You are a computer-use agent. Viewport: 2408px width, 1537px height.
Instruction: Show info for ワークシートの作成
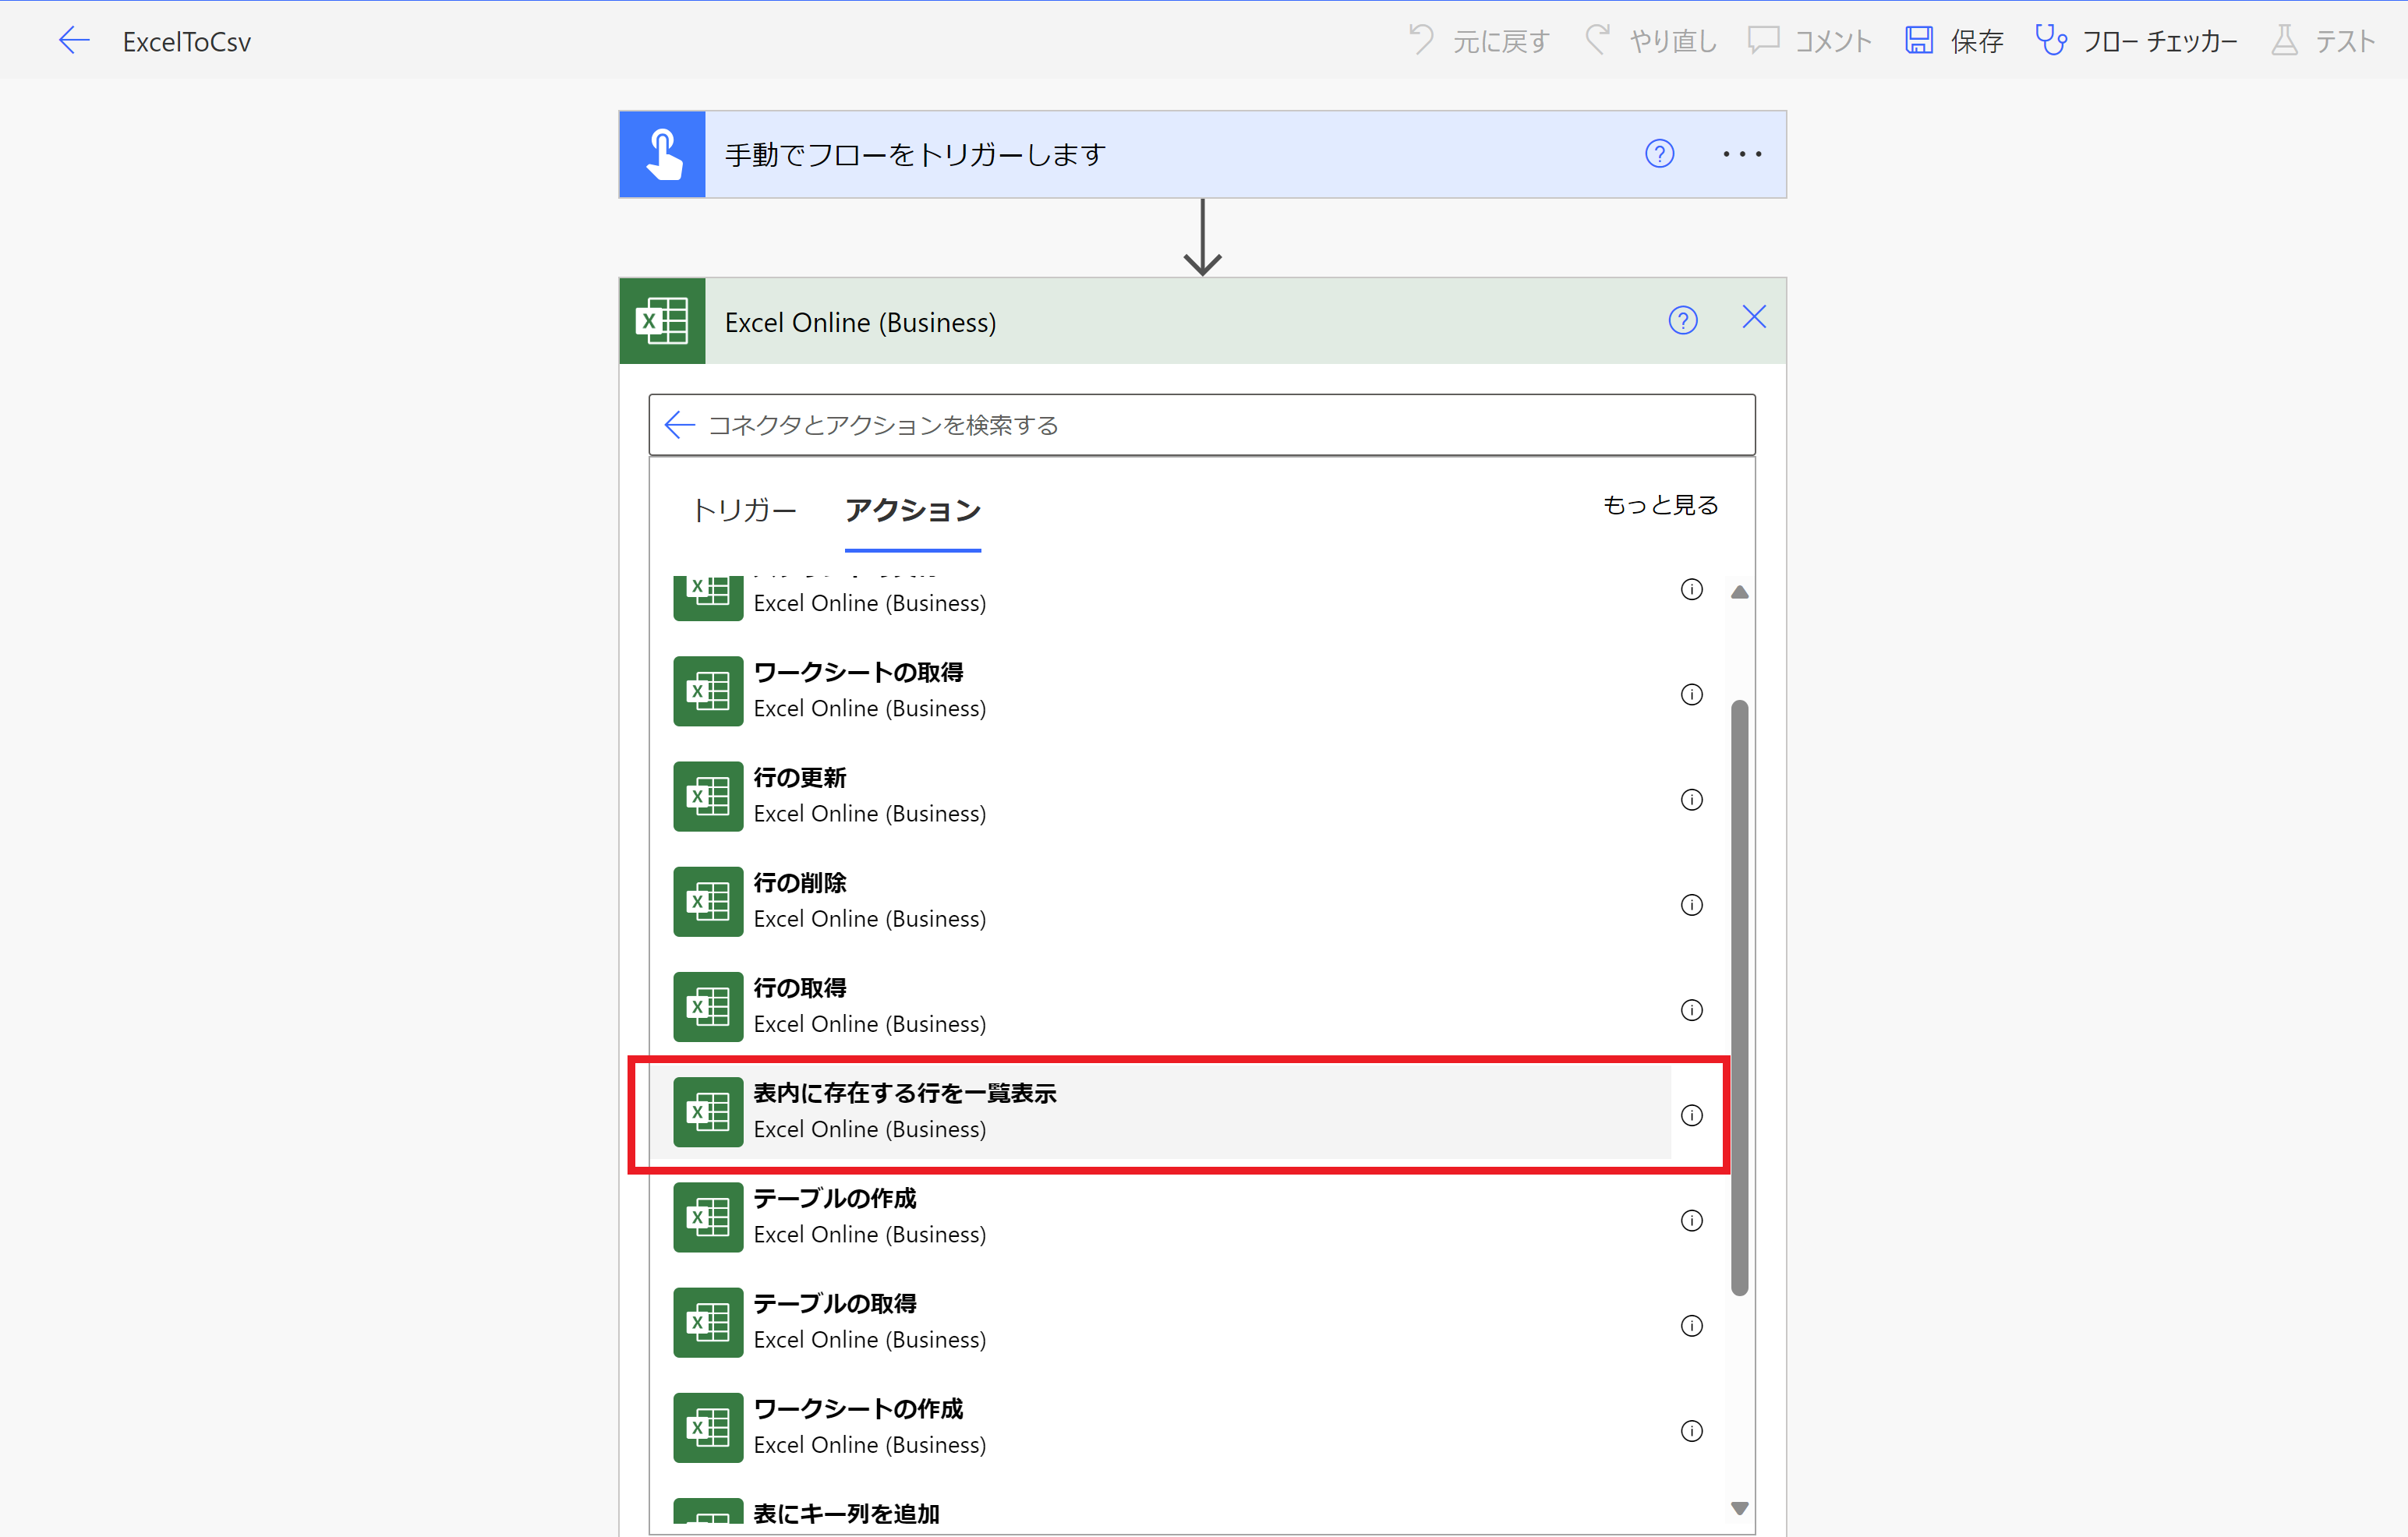[x=1691, y=1431]
